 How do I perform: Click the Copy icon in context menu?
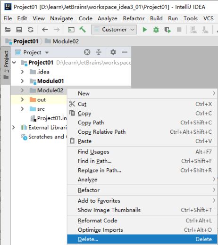point(72,113)
